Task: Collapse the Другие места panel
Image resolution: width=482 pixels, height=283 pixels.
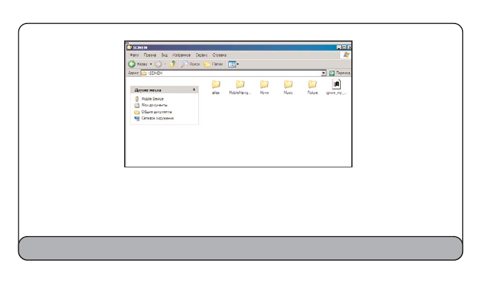Action: click(x=194, y=89)
